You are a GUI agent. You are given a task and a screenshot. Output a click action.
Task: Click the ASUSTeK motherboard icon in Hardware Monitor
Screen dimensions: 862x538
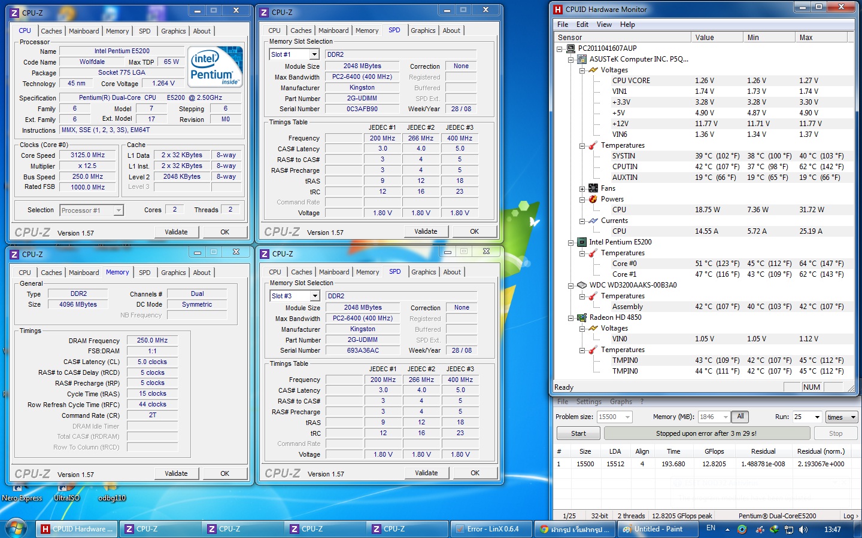[x=582, y=59]
